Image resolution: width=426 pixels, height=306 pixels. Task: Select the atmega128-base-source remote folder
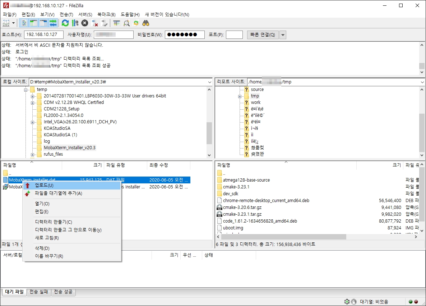pyautogui.click(x=246, y=180)
